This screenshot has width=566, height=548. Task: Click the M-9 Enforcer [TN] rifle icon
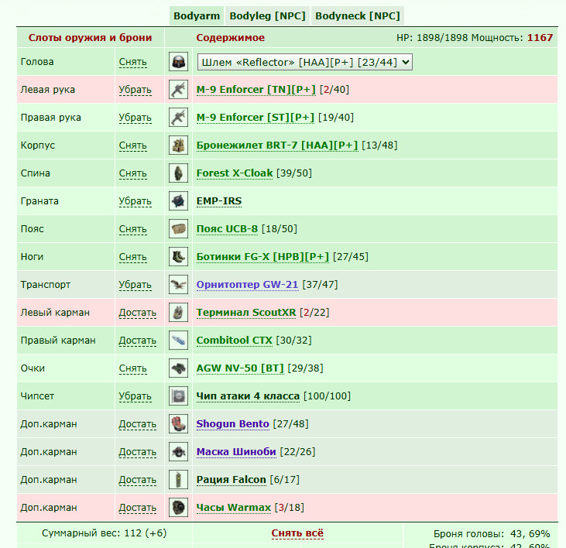click(178, 90)
